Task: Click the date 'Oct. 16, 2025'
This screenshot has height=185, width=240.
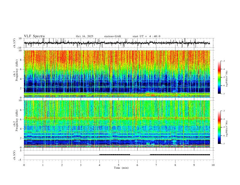Action: coord(85,36)
